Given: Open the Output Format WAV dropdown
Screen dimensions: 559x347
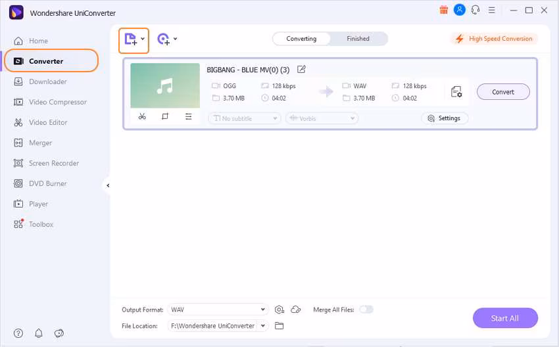Looking at the screenshot, I should (218, 310).
